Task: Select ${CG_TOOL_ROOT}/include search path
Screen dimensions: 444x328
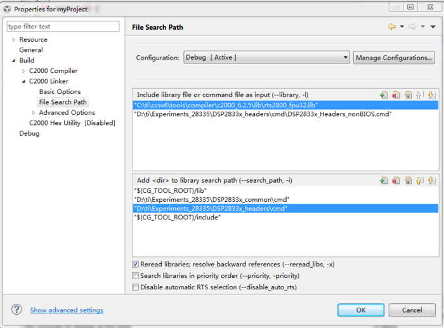Action: tap(285, 218)
